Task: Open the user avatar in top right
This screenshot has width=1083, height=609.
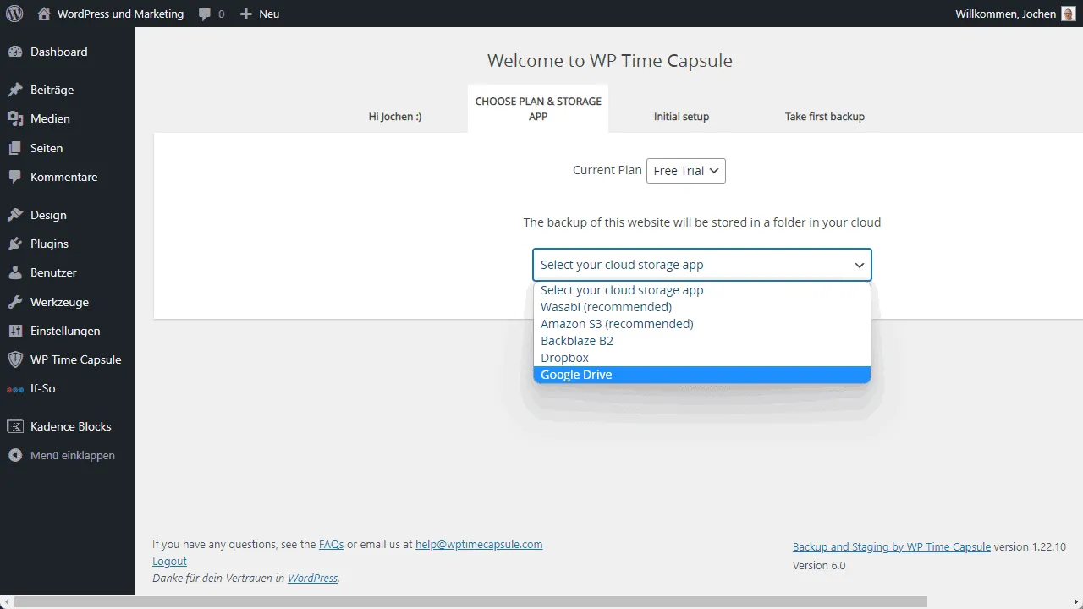Action: (x=1069, y=14)
